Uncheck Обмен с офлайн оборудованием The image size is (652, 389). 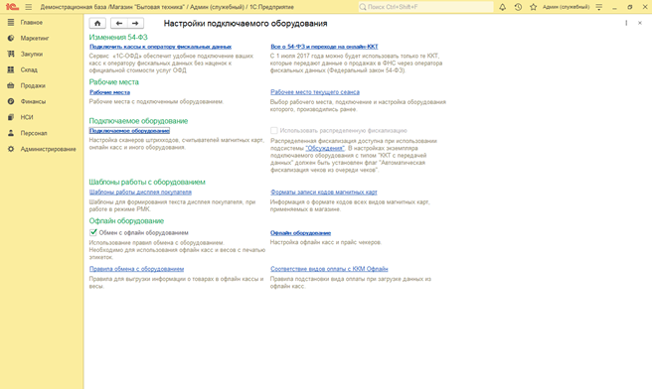pyautogui.click(x=93, y=232)
